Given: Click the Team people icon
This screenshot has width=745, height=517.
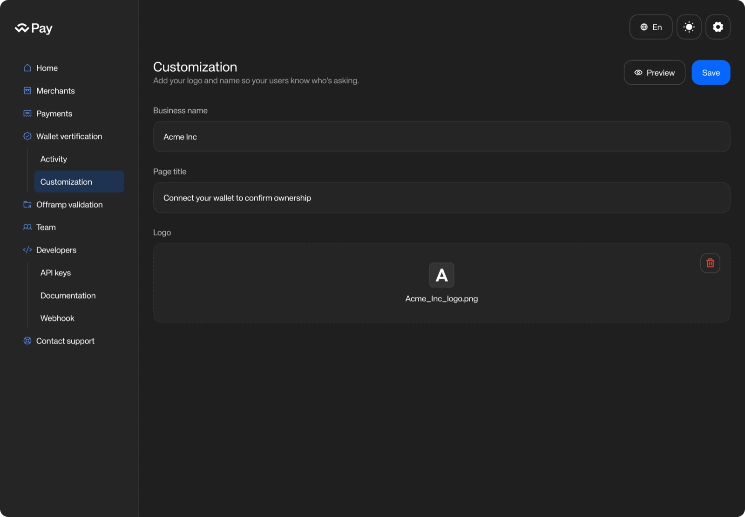Looking at the screenshot, I should pos(27,227).
